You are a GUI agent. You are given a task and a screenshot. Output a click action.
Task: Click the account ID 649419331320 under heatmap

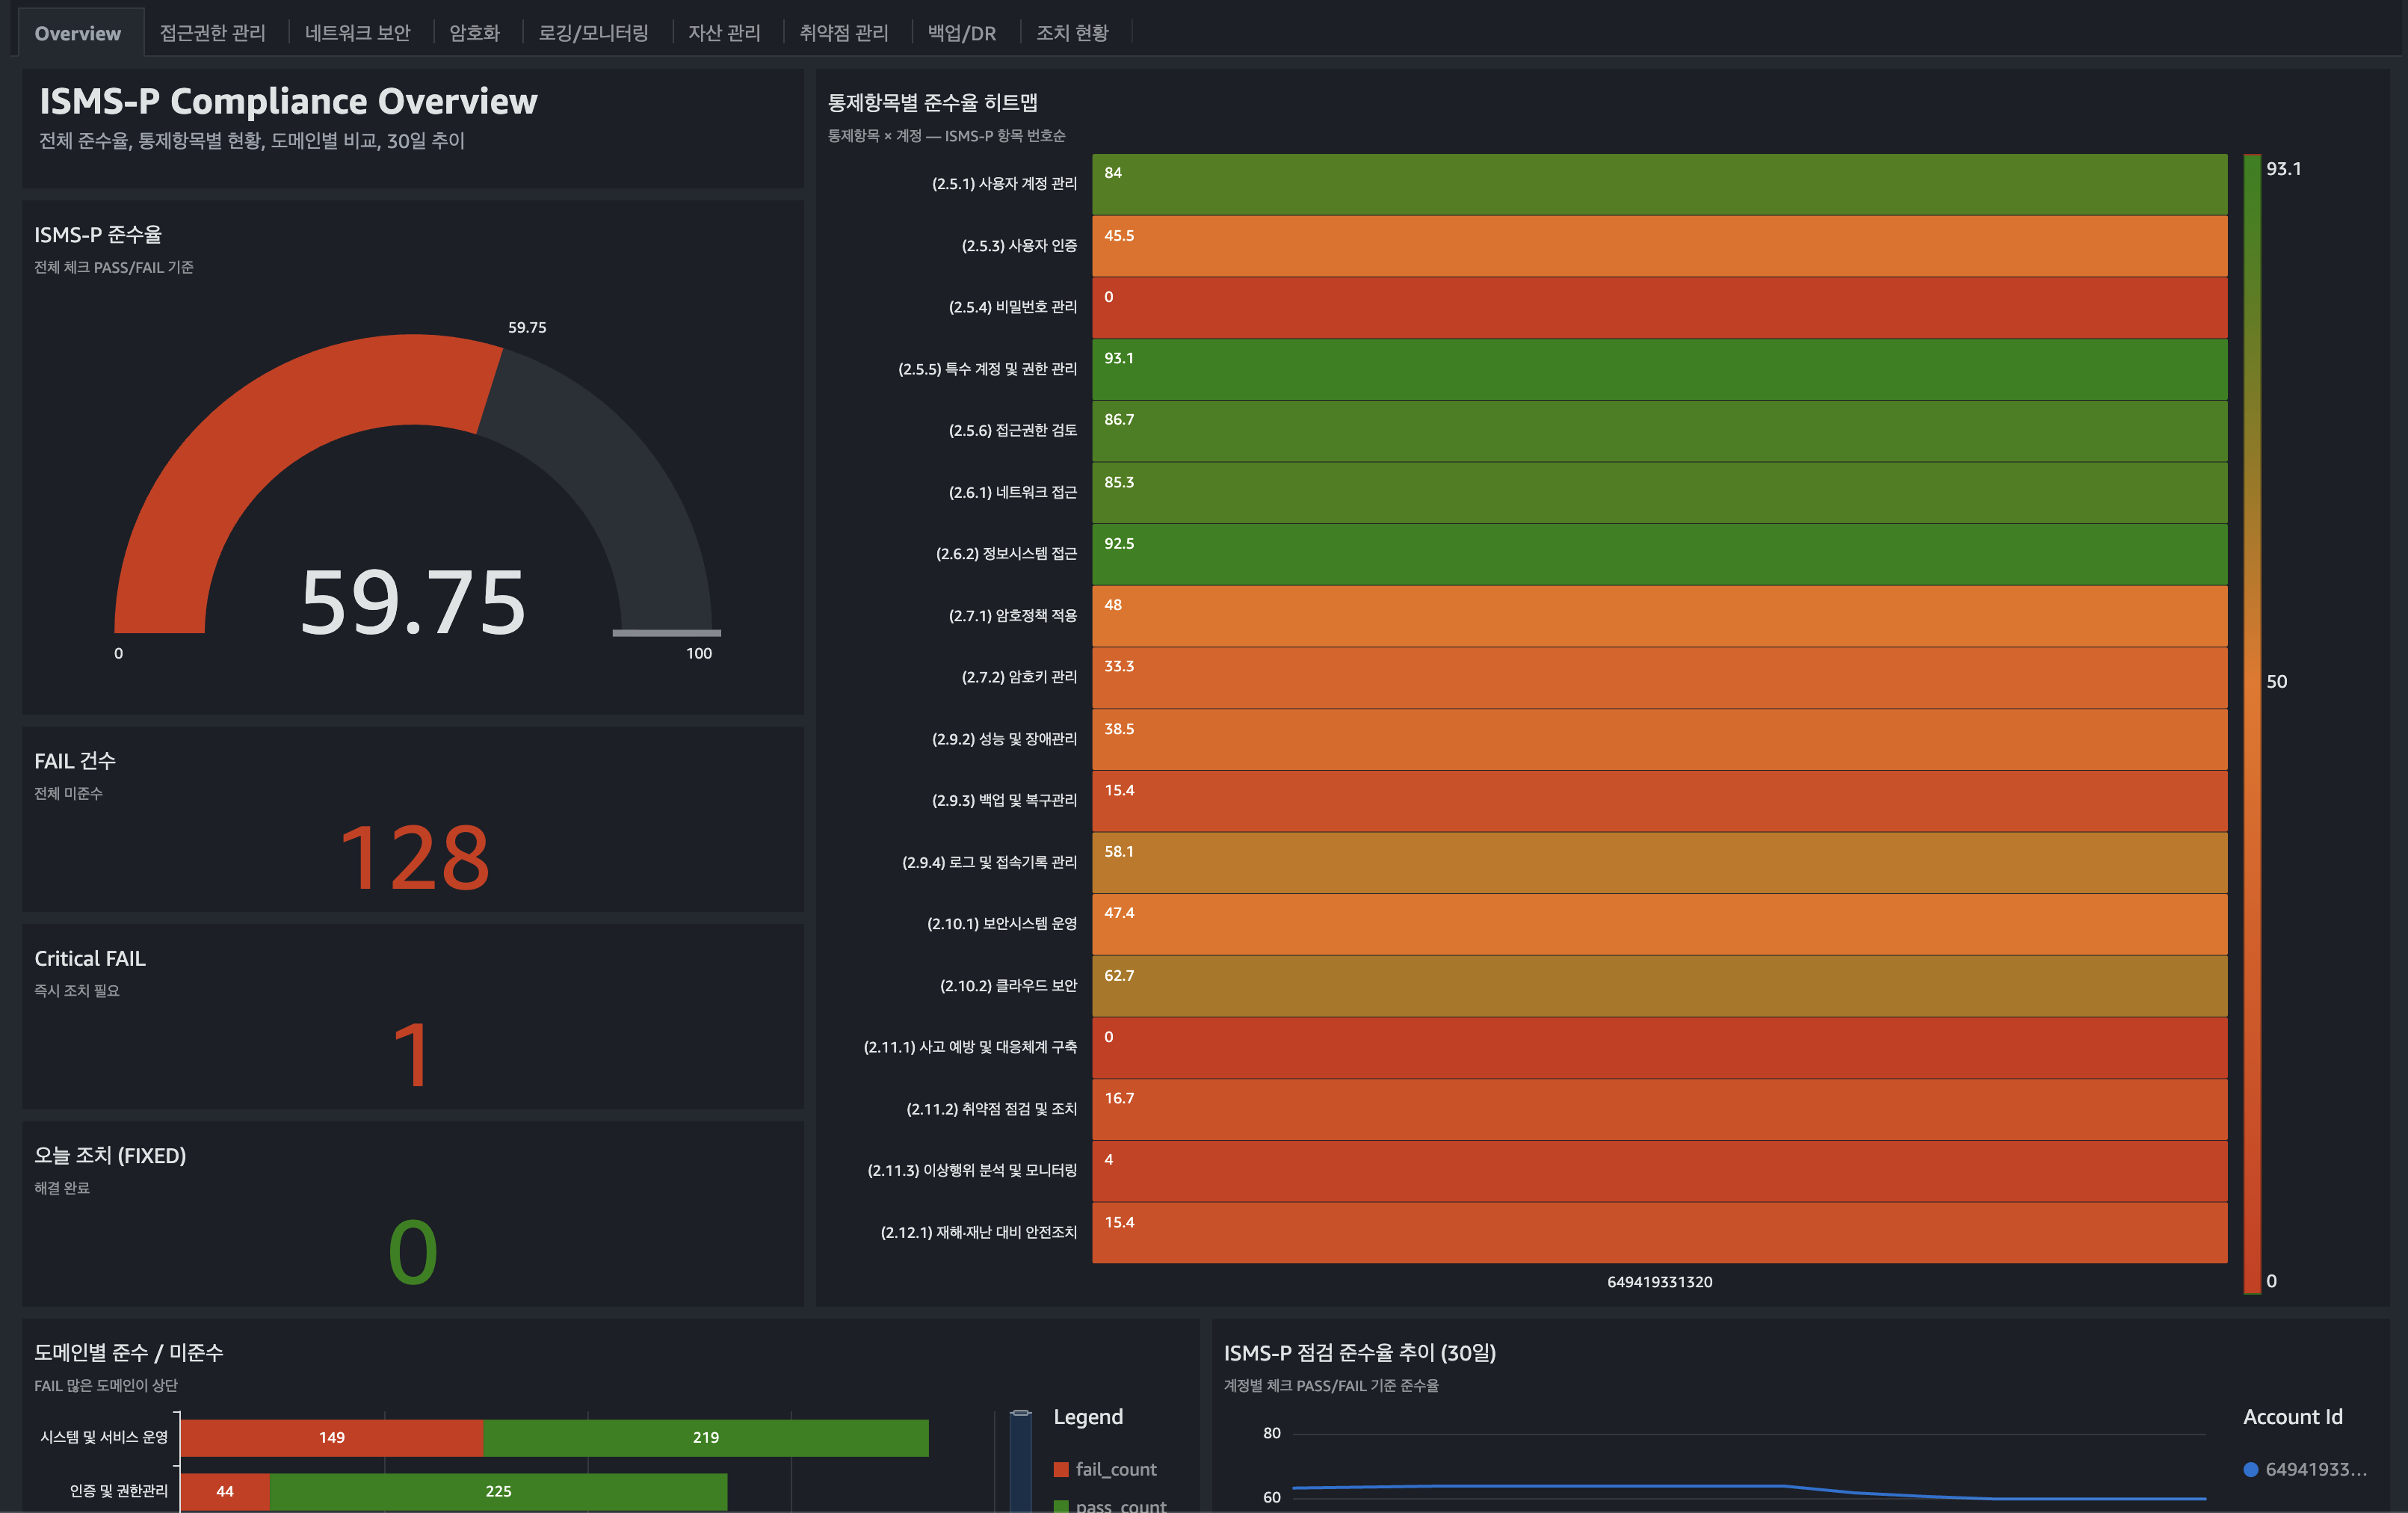point(1660,1281)
